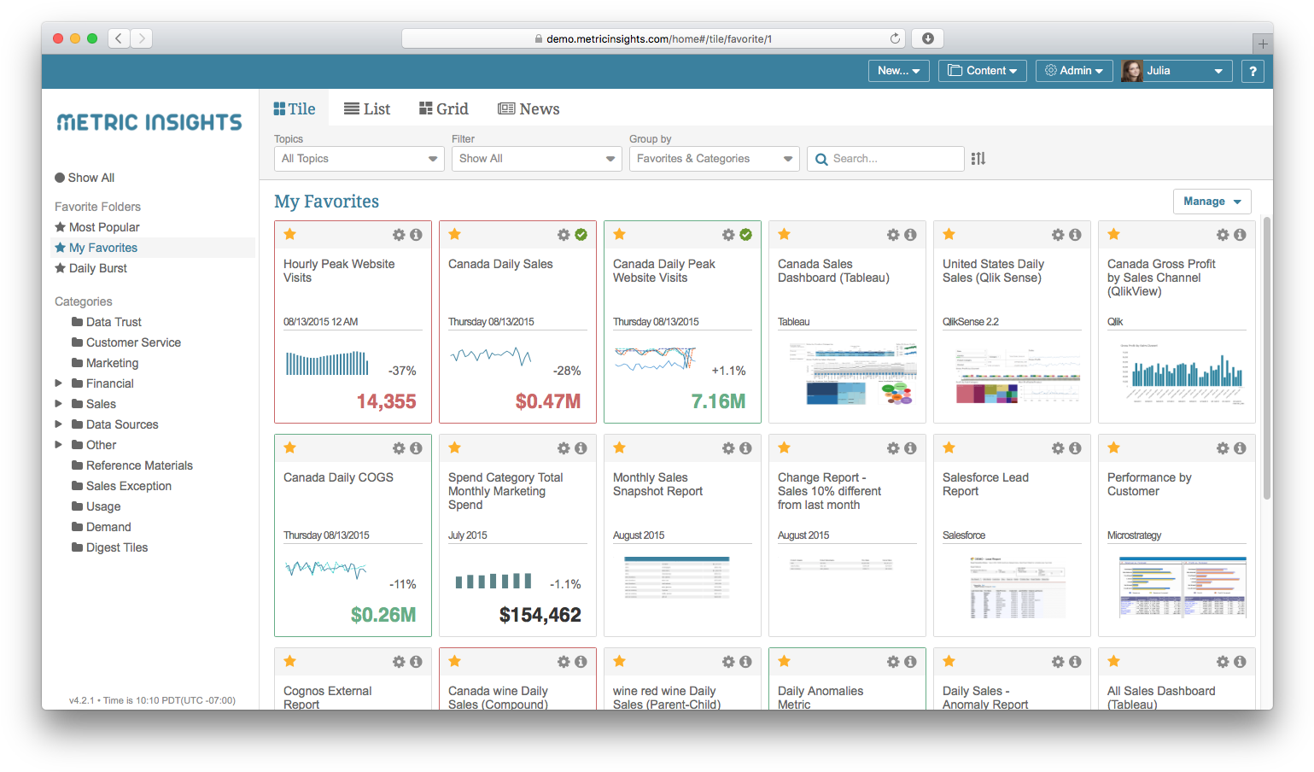This screenshot has height=772, width=1314.
Task: Open the help question mark button
Action: pyautogui.click(x=1253, y=71)
